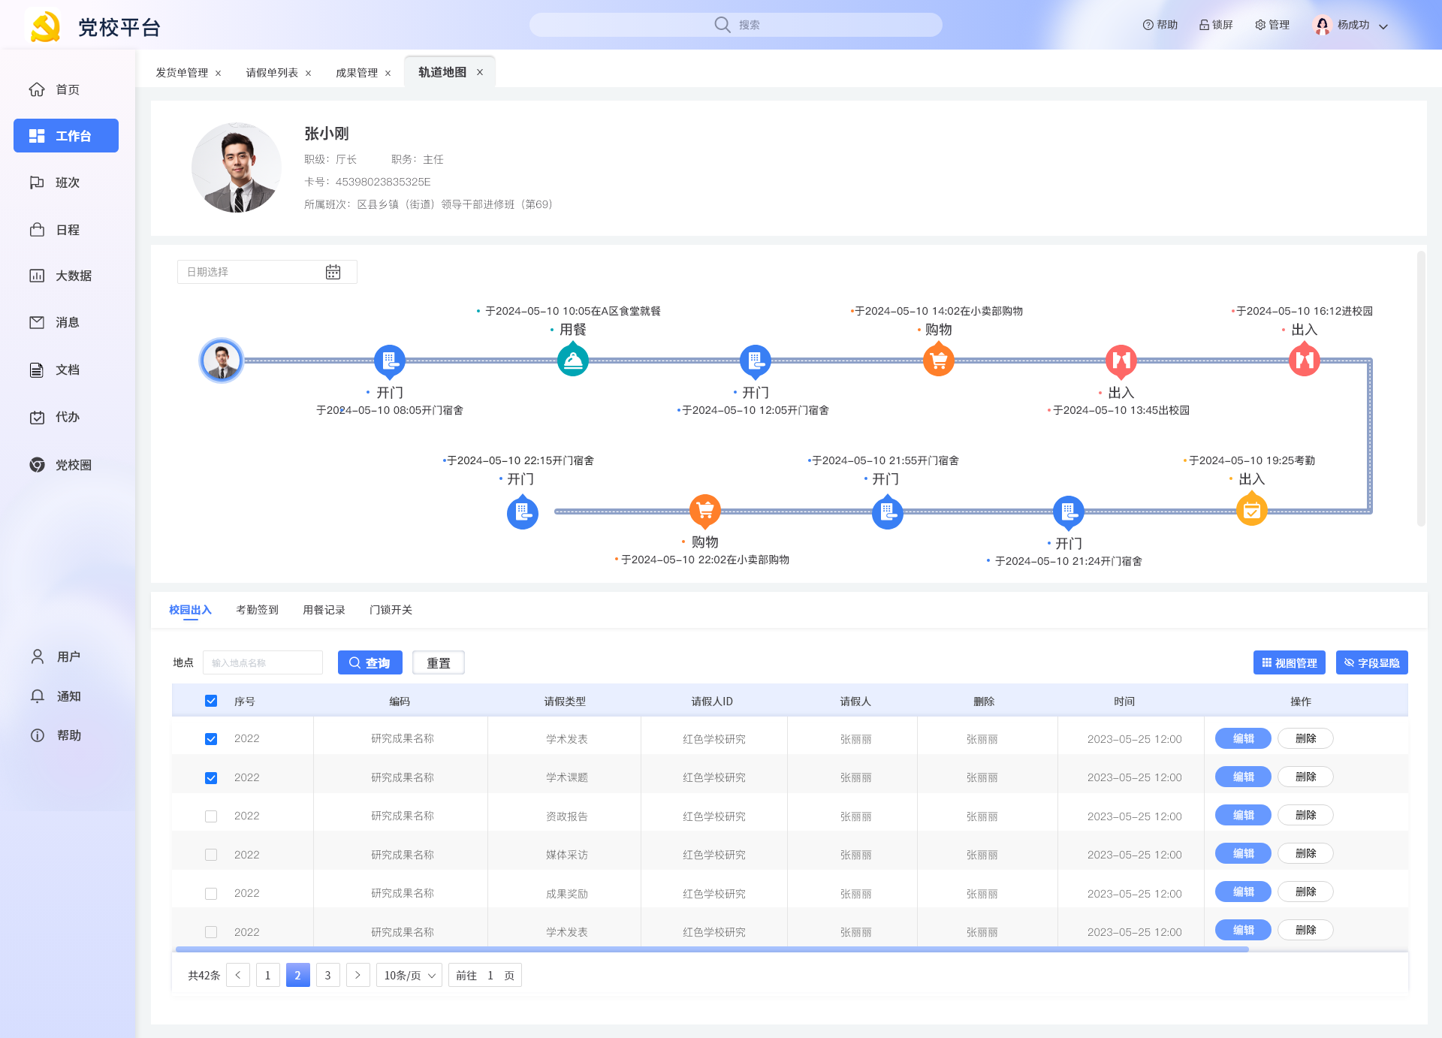The height and width of the screenshot is (1038, 1442).
Task: Expand the 杨成功 user dropdown
Action: point(1383,26)
